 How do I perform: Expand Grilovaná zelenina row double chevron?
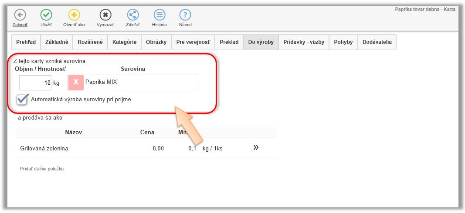pos(256,148)
